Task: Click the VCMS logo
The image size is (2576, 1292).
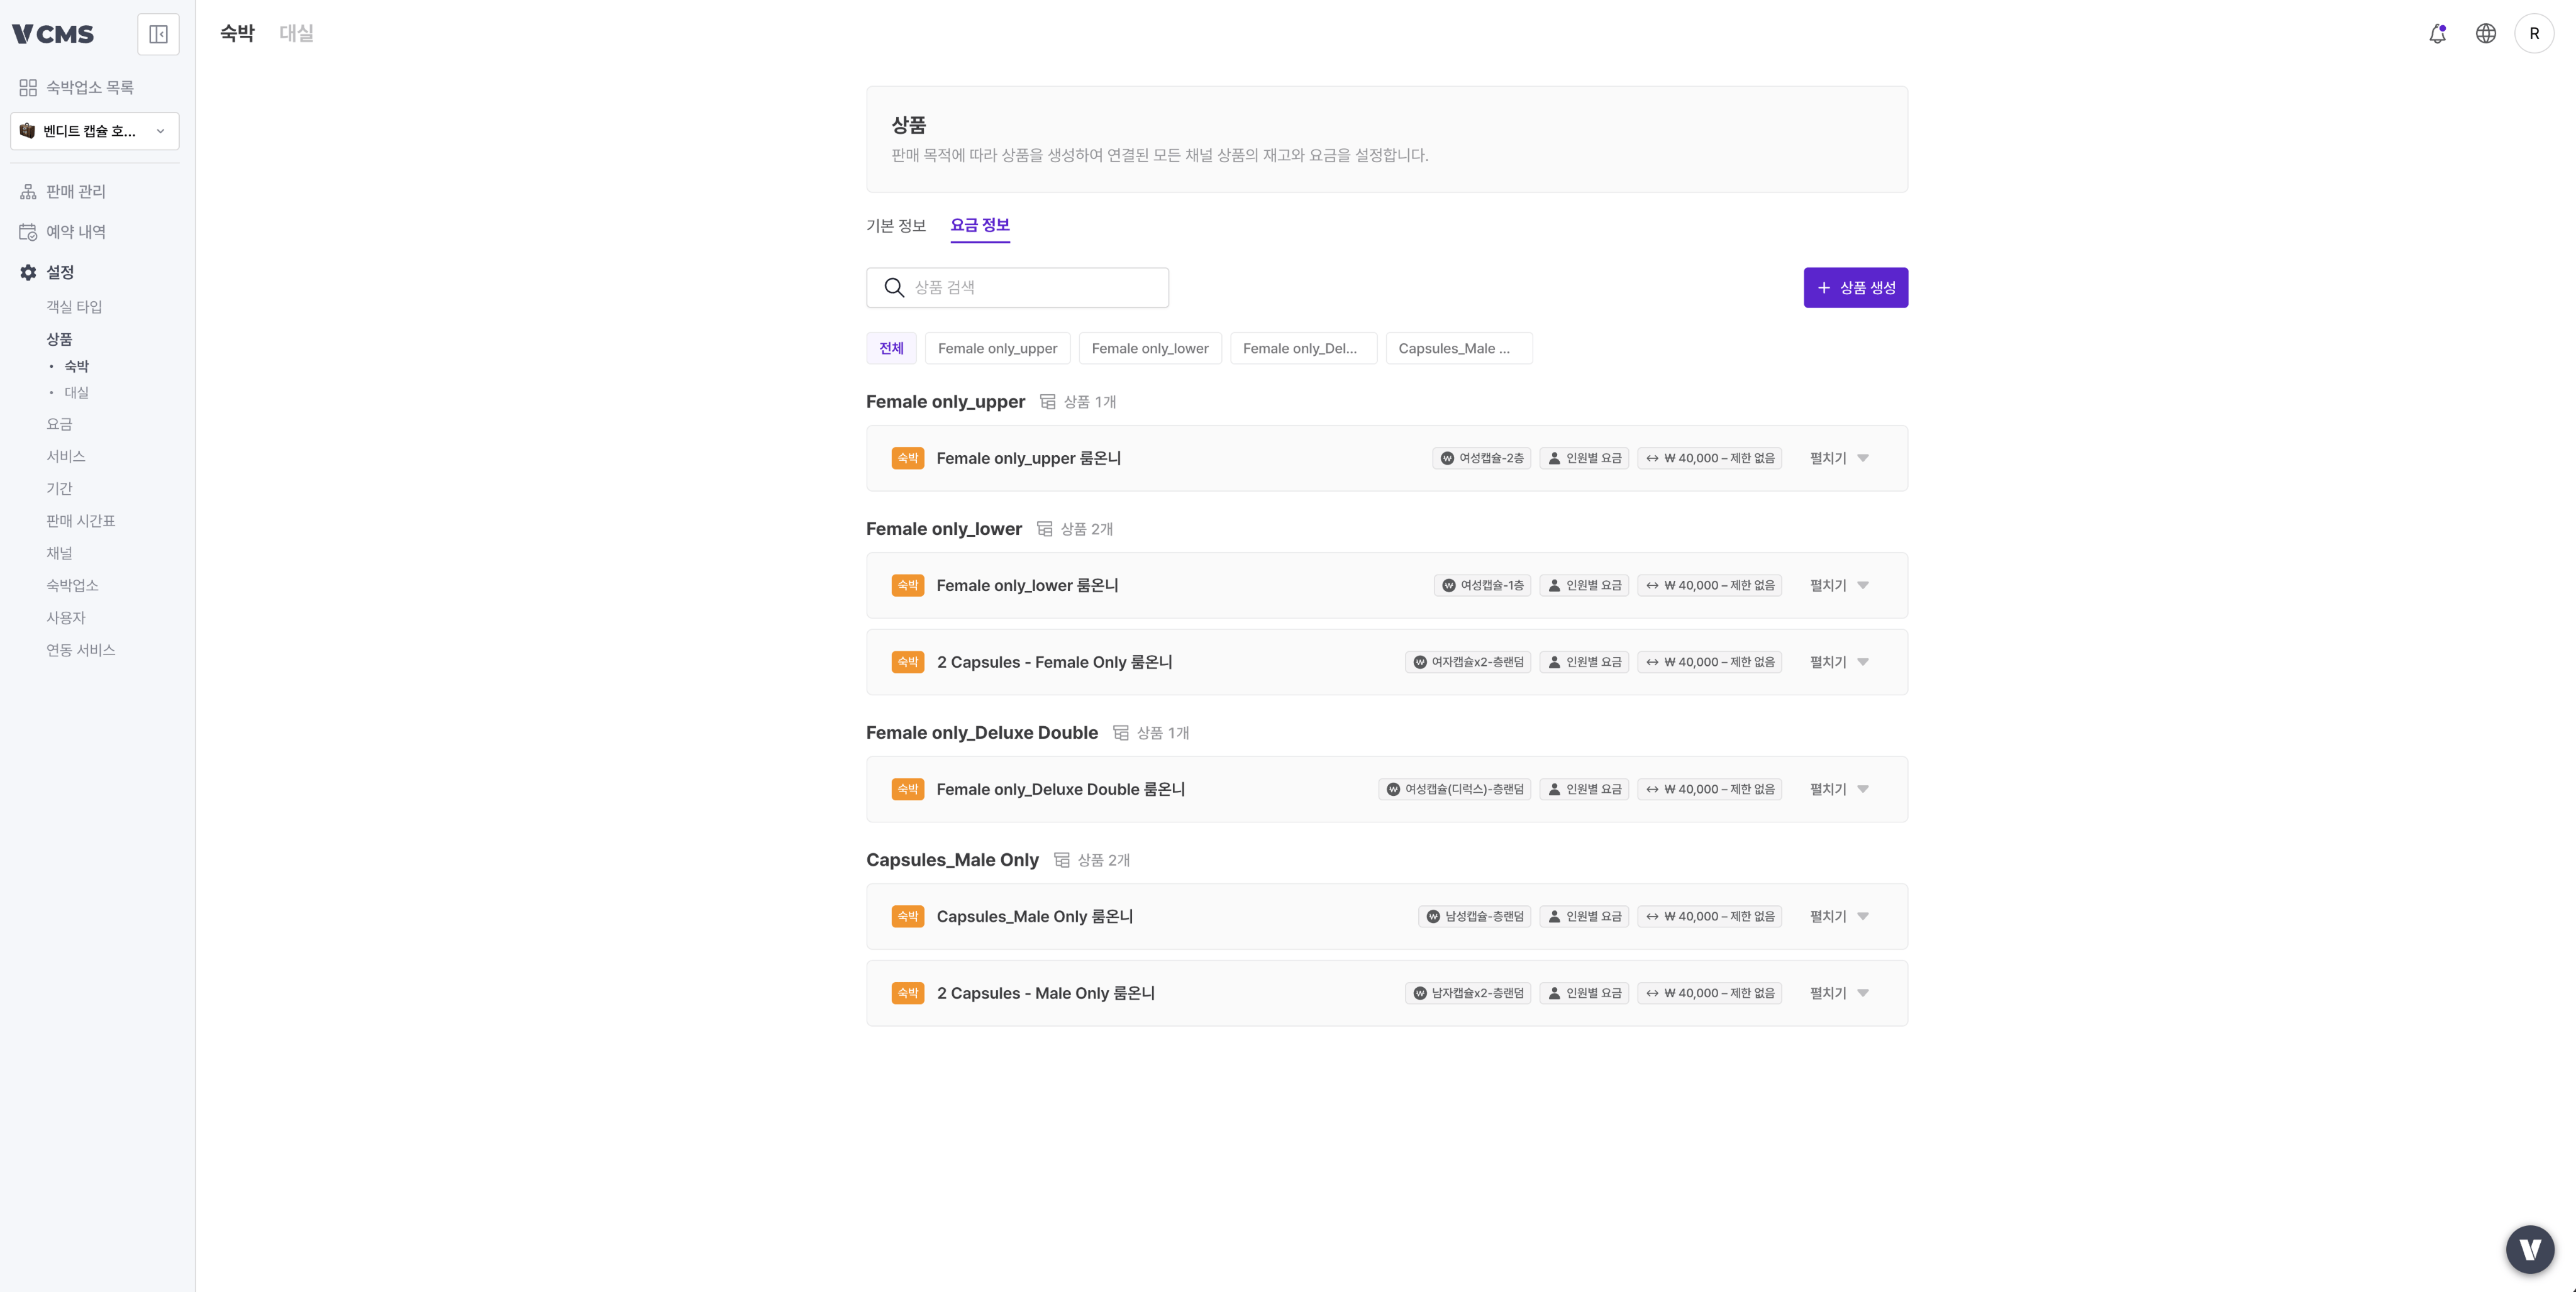Action: (52, 34)
